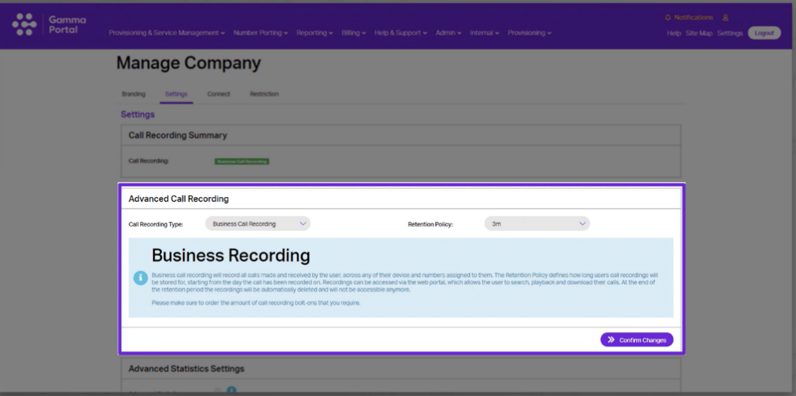
Task: Expand the Internal menu
Action: pos(484,33)
